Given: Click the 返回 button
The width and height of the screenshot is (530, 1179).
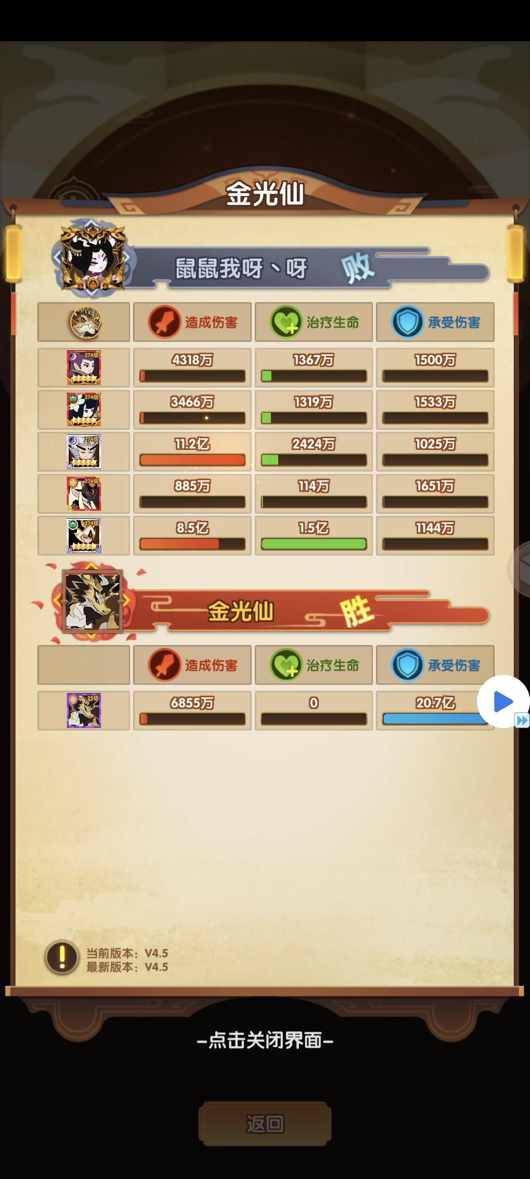Looking at the screenshot, I should 265,1123.
